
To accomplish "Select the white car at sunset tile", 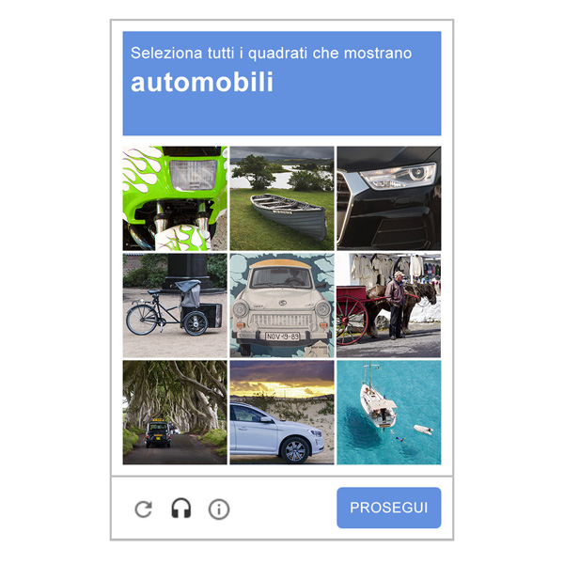I will click(x=282, y=413).
